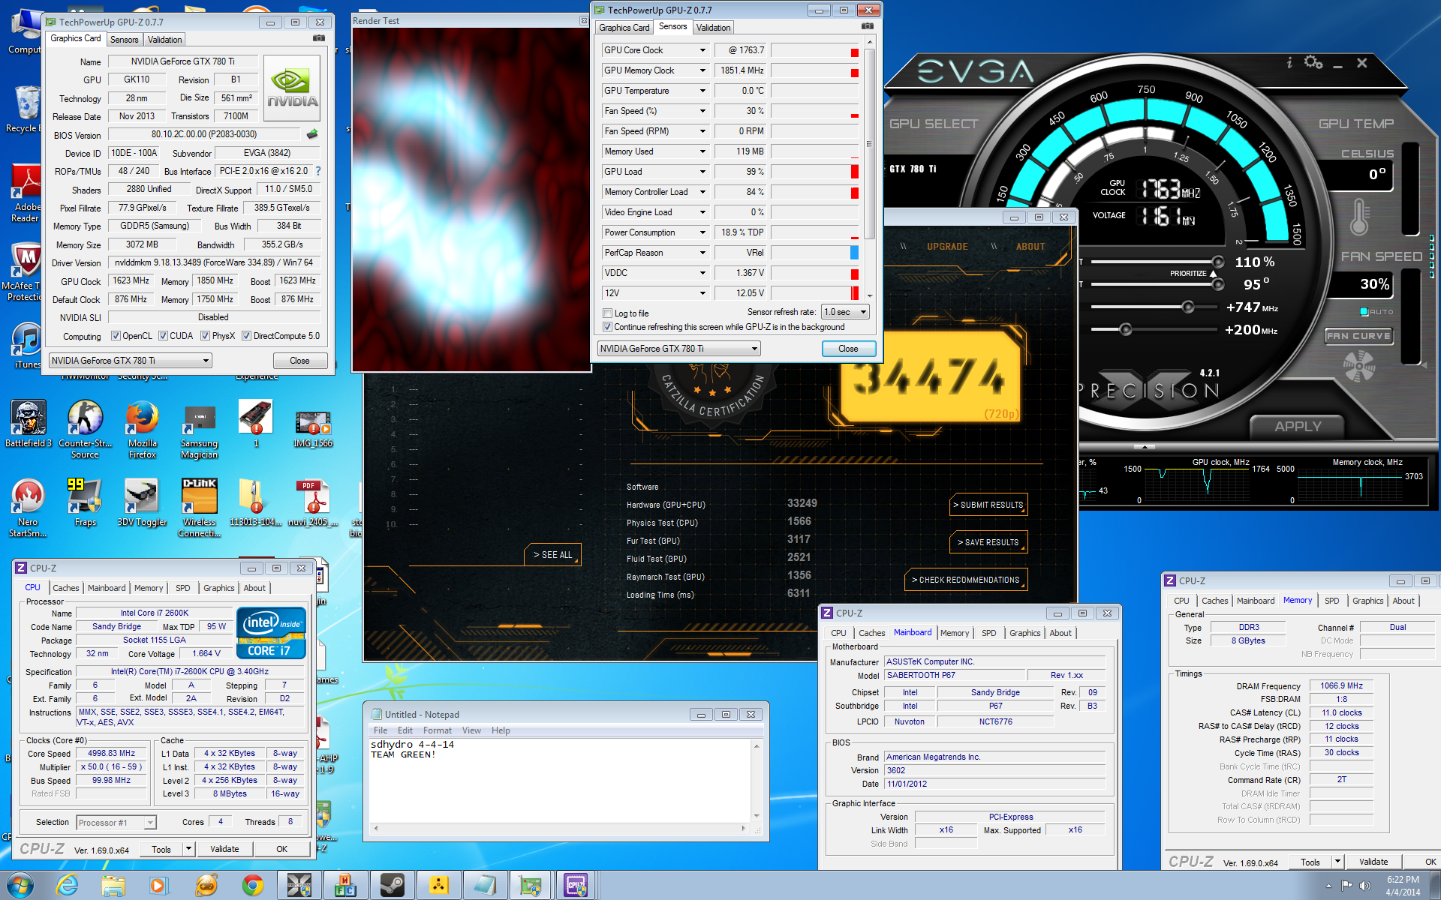
Task: Enable the Log to file checkbox
Action: point(607,313)
